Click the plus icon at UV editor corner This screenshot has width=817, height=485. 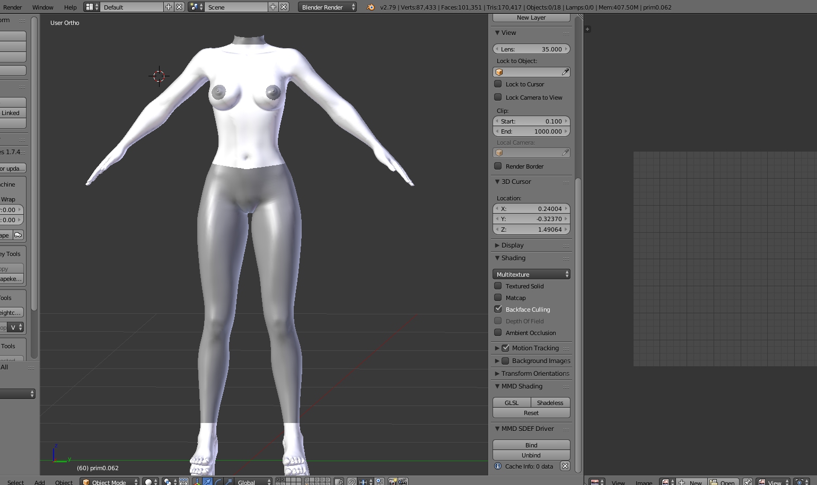[587, 29]
